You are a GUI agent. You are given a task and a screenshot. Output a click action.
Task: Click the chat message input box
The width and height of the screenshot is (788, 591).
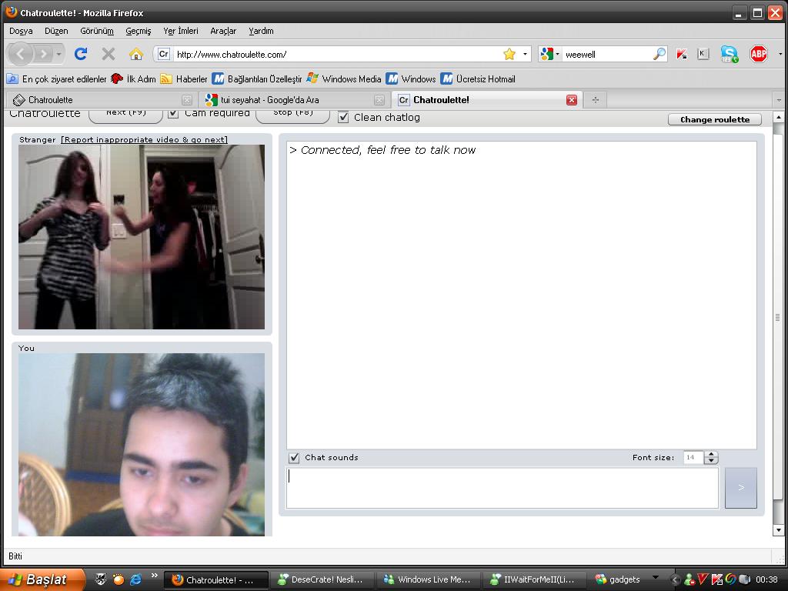point(503,488)
